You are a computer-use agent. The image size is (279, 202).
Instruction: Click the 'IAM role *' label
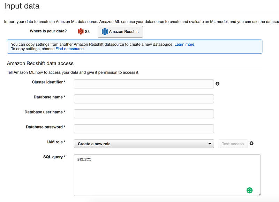point(56,142)
